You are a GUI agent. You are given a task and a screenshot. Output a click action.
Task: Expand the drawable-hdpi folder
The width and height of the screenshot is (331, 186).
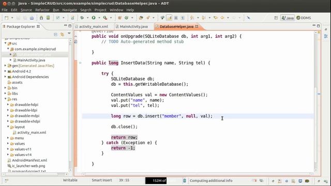coord(8,104)
